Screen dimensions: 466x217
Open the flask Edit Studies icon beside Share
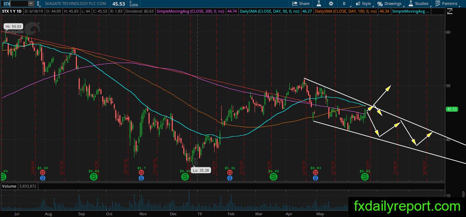click(319, 3)
